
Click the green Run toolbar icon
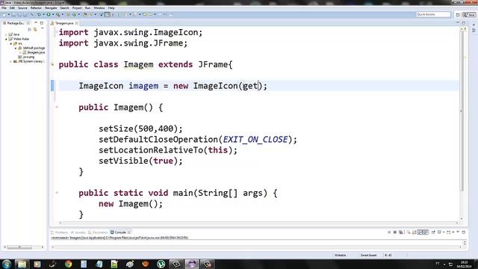coord(48,14)
